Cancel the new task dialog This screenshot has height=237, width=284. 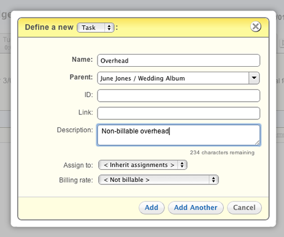tap(244, 208)
